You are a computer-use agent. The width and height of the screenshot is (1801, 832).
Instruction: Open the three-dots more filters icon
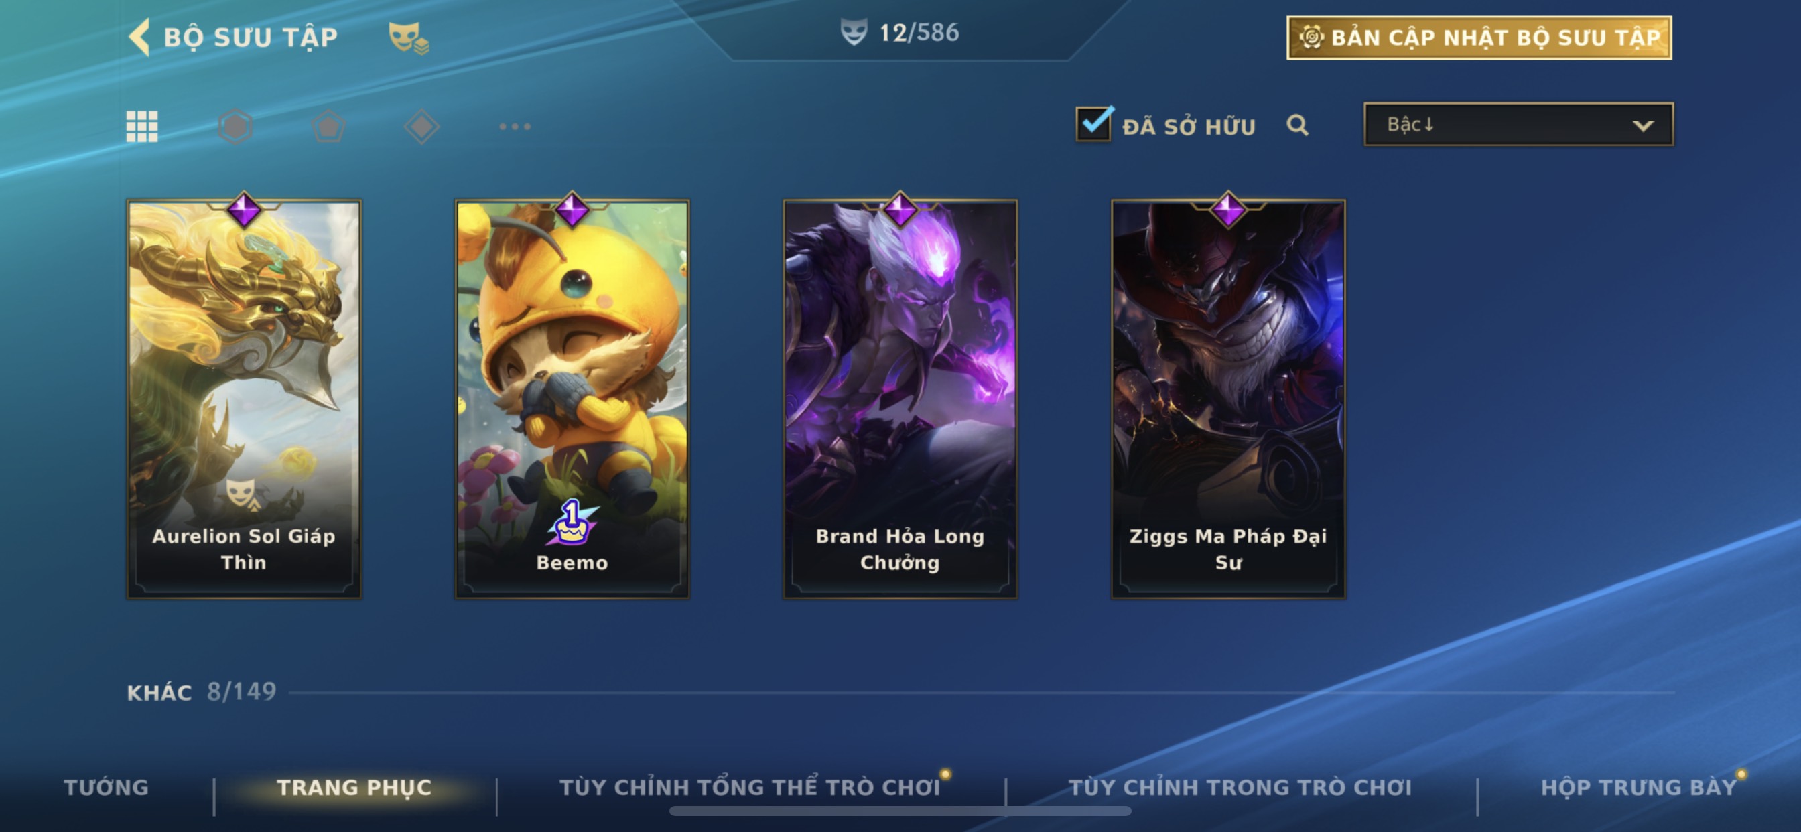tap(515, 127)
